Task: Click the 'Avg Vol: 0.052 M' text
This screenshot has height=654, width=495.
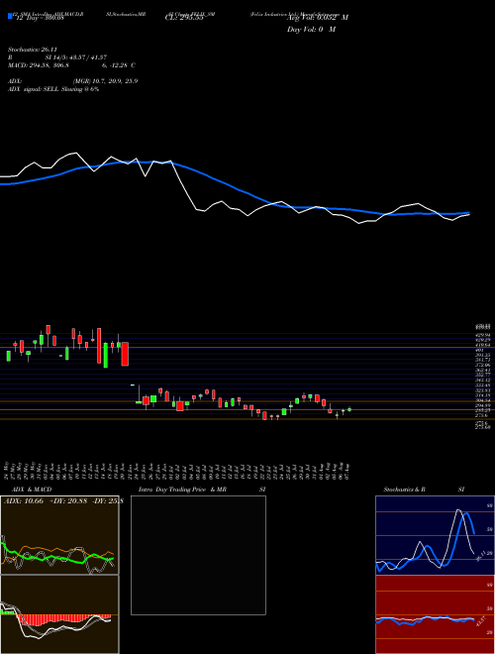Action: click(318, 18)
